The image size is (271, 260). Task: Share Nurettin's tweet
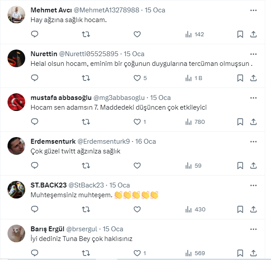pos(254,78)
